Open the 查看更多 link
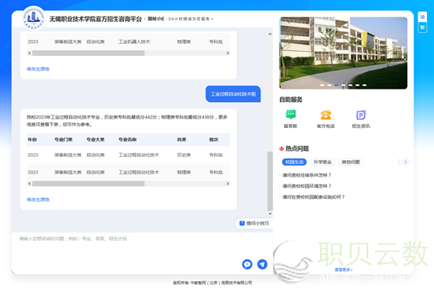The image size is (434, 289). (x=344, y=269)
